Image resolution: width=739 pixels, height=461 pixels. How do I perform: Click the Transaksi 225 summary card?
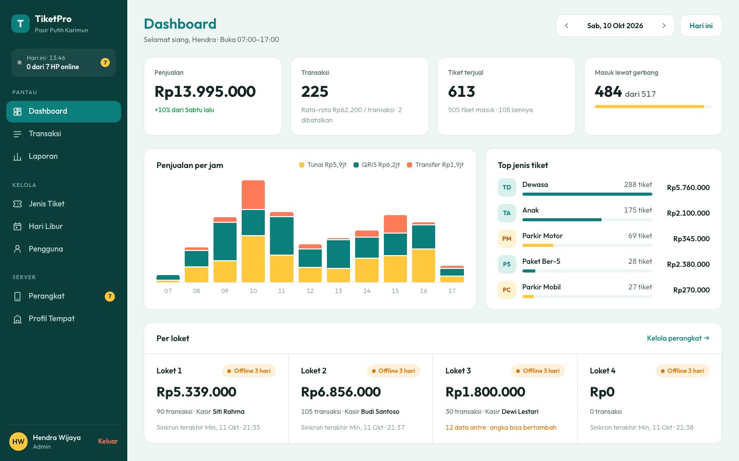360,96
